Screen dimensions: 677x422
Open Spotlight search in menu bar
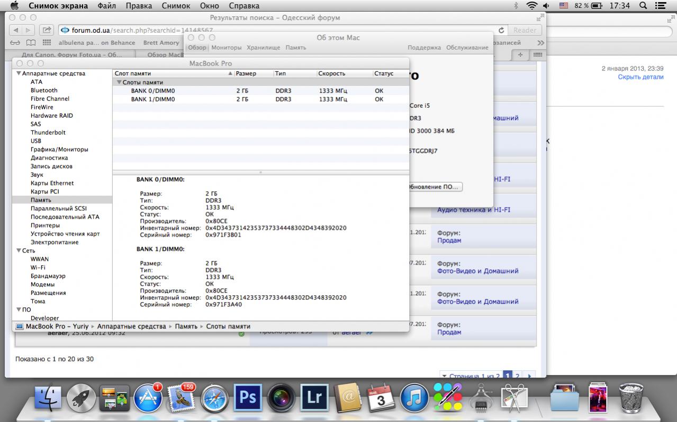[x=643, y=6]
